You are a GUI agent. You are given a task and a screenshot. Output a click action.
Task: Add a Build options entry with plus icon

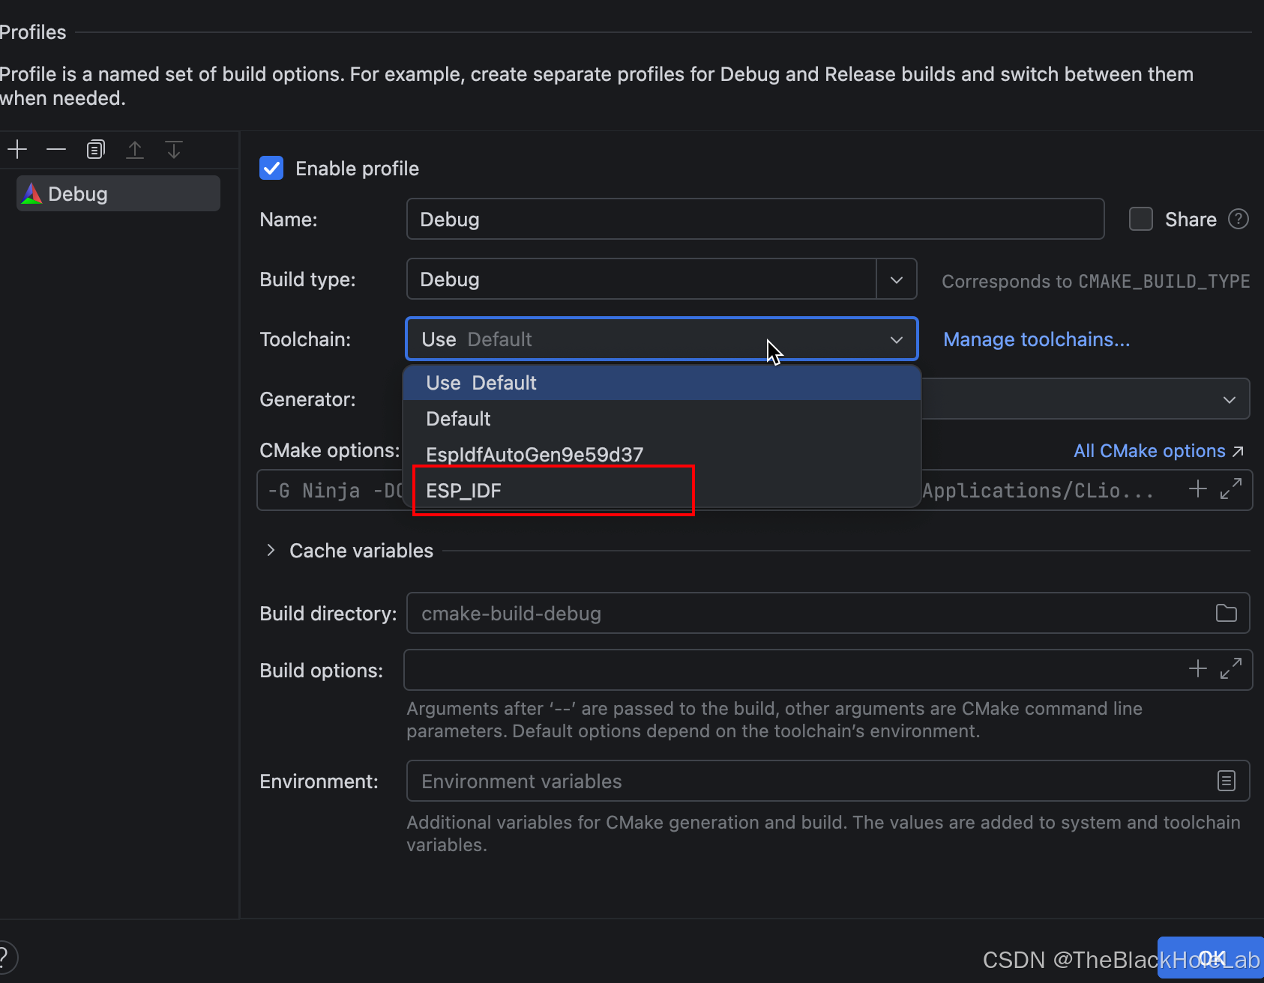[x=1198, y=668]
